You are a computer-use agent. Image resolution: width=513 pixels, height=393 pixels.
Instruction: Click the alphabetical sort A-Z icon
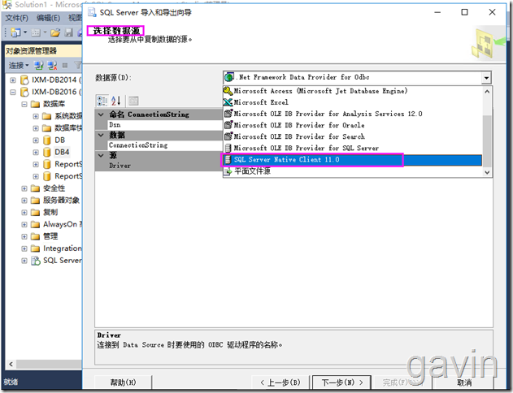116,101
